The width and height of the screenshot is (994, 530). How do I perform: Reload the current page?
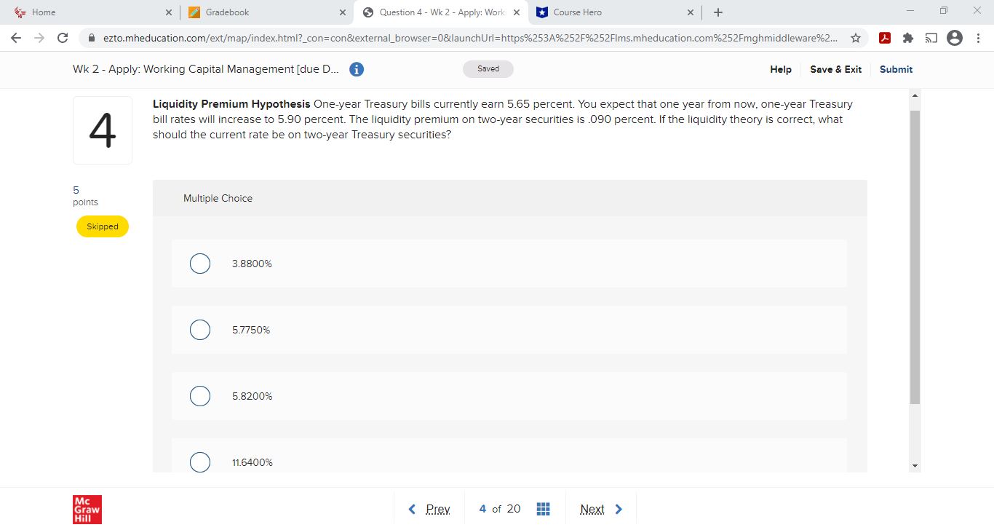tap(63, 38)
